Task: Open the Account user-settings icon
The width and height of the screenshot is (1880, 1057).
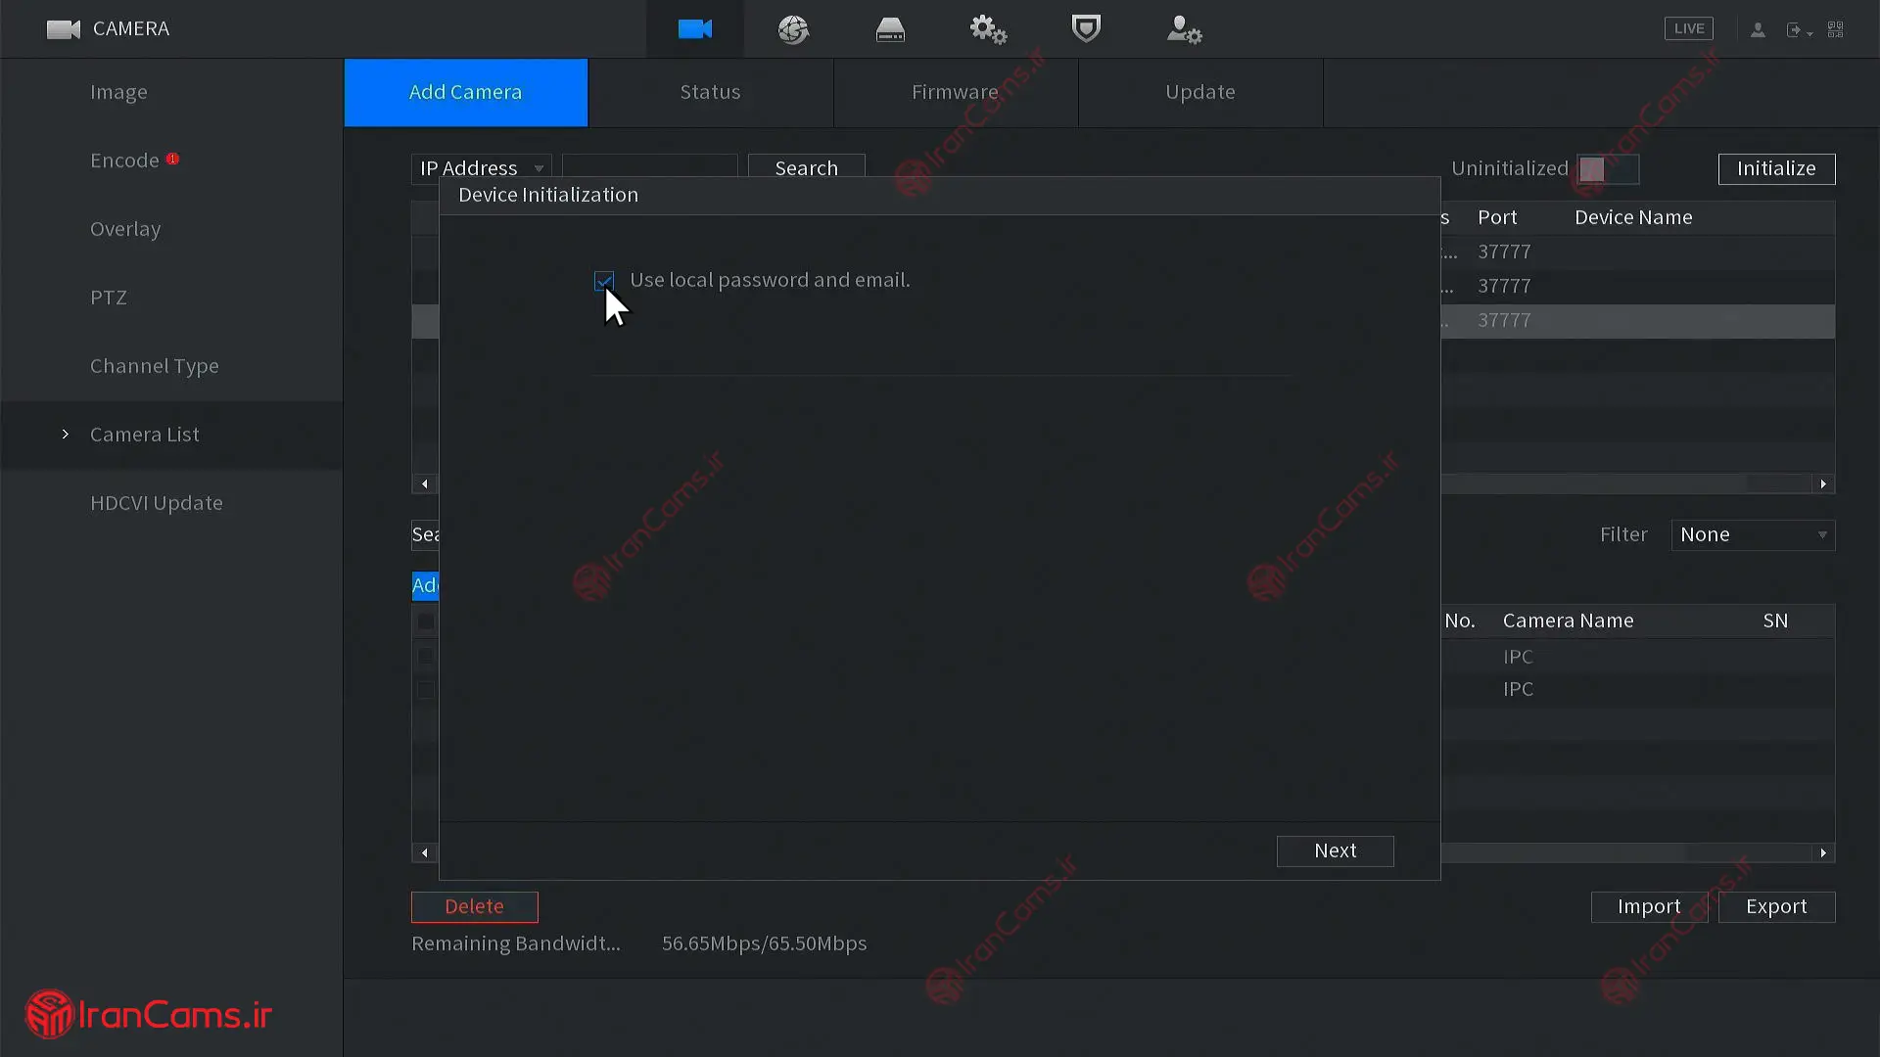Action: [1184, 29]
